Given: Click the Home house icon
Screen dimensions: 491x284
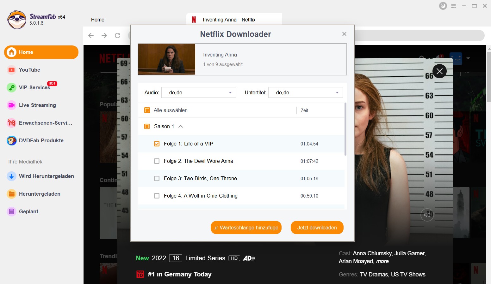Looking at the screenshot, I should (x=12, y=52).
